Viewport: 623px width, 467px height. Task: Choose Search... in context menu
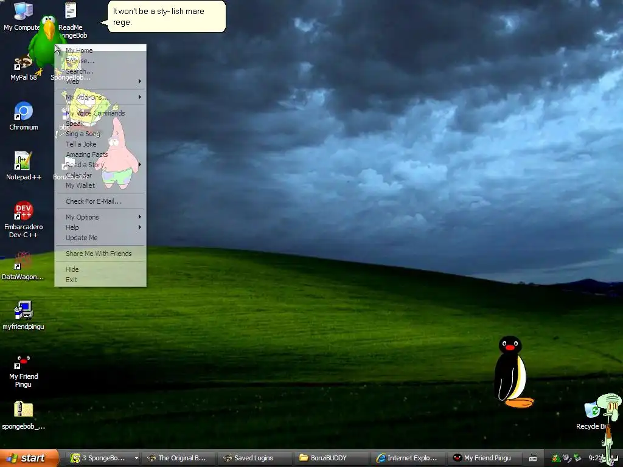click(x=100, y=71)
